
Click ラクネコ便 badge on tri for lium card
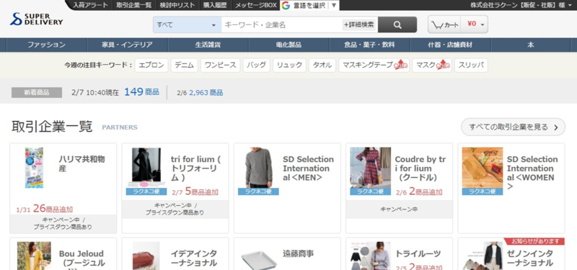146,192
